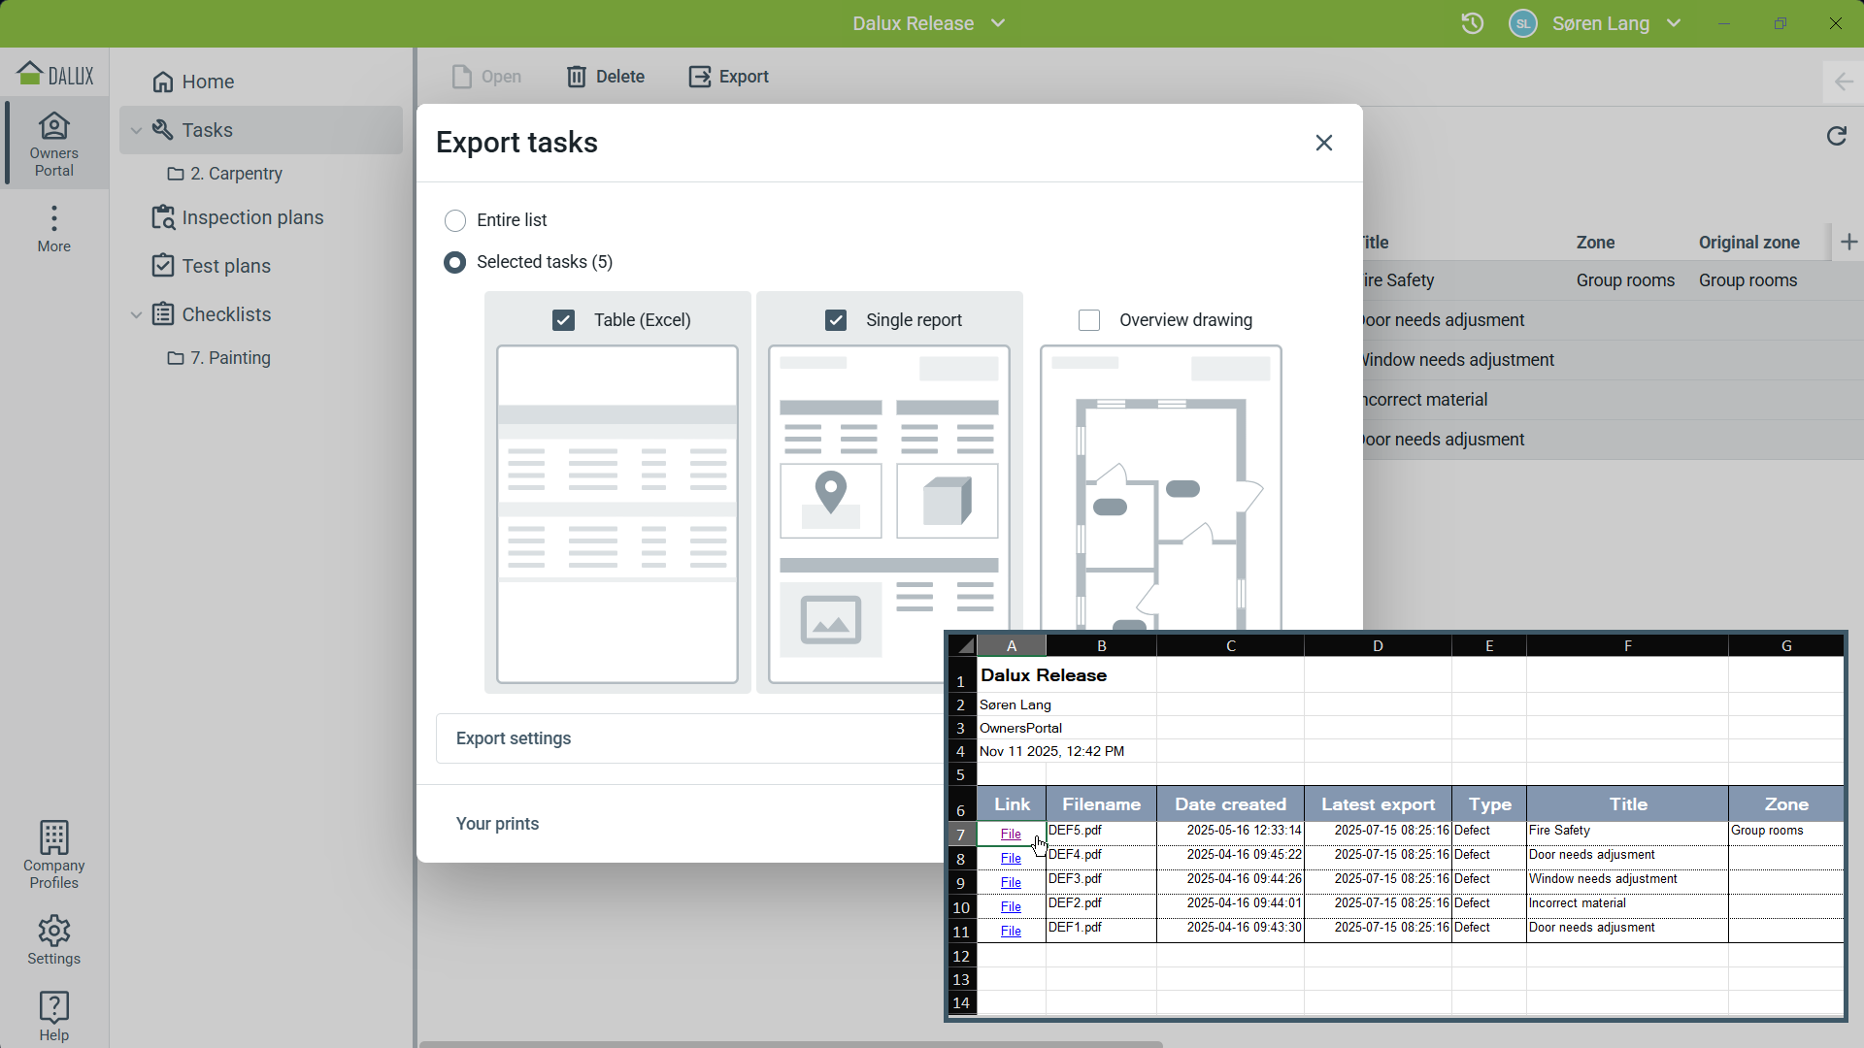
Task: Select spreadsheet row 12 header
Action: coord(961,956)
